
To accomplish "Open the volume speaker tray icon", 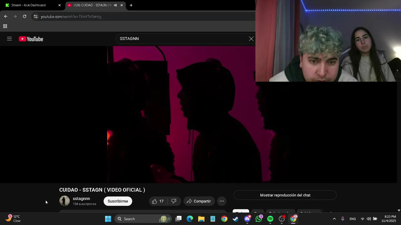I will [369, 219].
